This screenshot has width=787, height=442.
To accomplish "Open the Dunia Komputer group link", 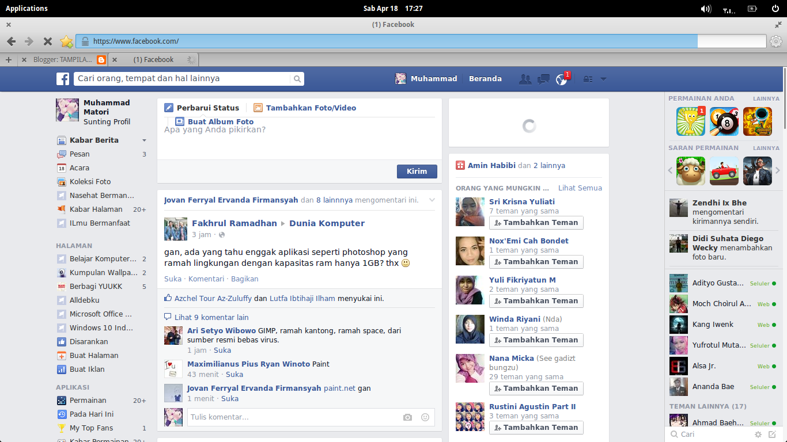I will tap(327, 223).
